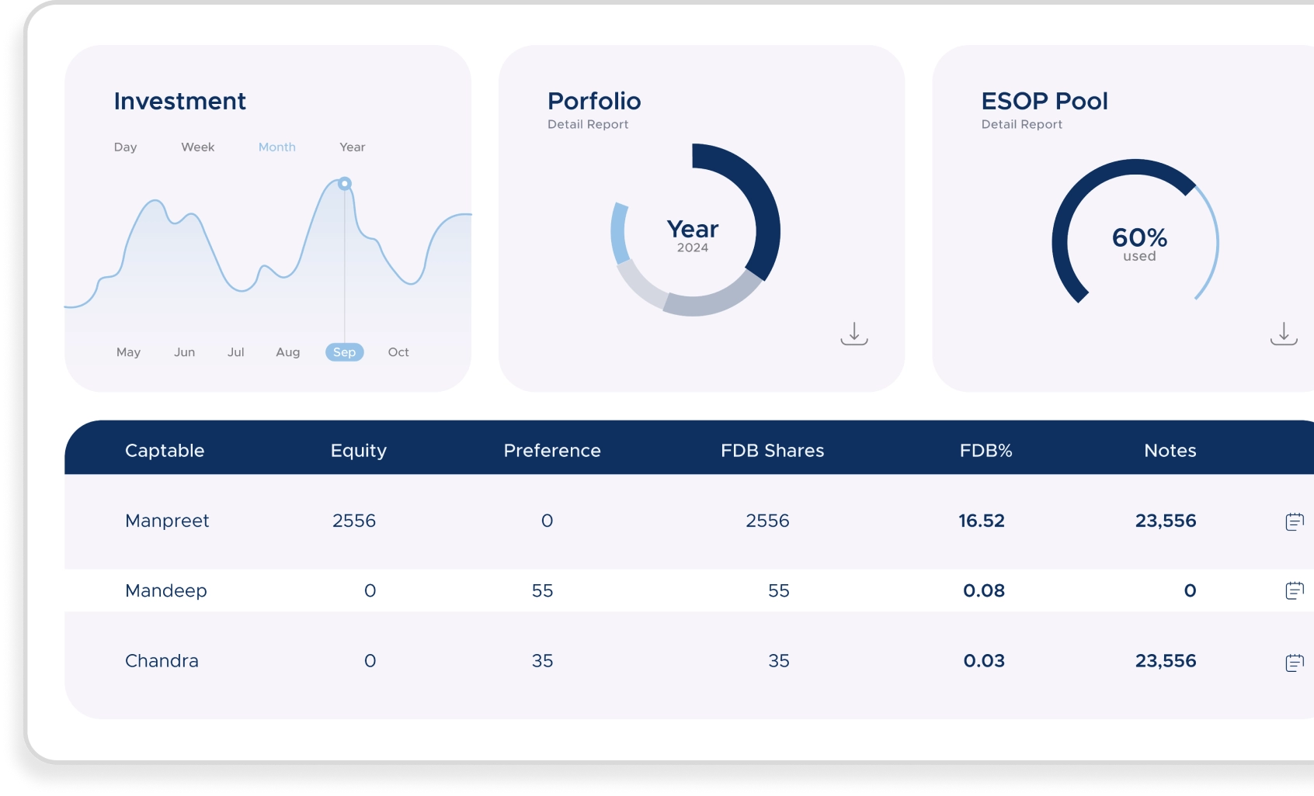Download the ESOP Pool detail report
1314x796 pixels.
pyautogui.click(x=1283, y=334)
